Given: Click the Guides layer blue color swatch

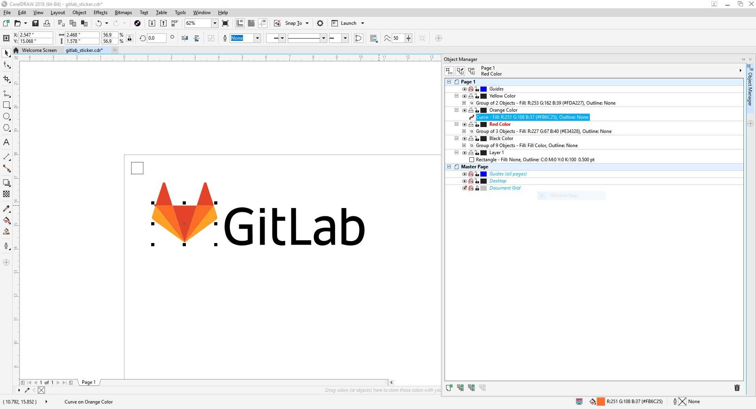Looking at the screenshot, I should [484, 89].
